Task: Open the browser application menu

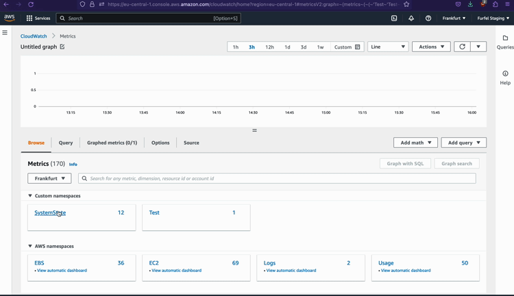Action: tap(508, 4)
